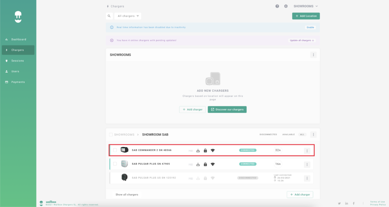Image resolution: width=389 pixels, height=207 pixels.
Task: Click the lock icon for SAB Commander 2
Action: point(205,150)
